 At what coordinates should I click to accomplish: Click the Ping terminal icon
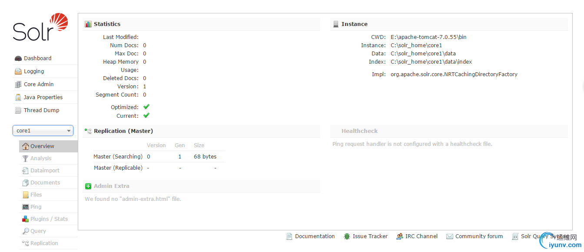click(26, 207)
